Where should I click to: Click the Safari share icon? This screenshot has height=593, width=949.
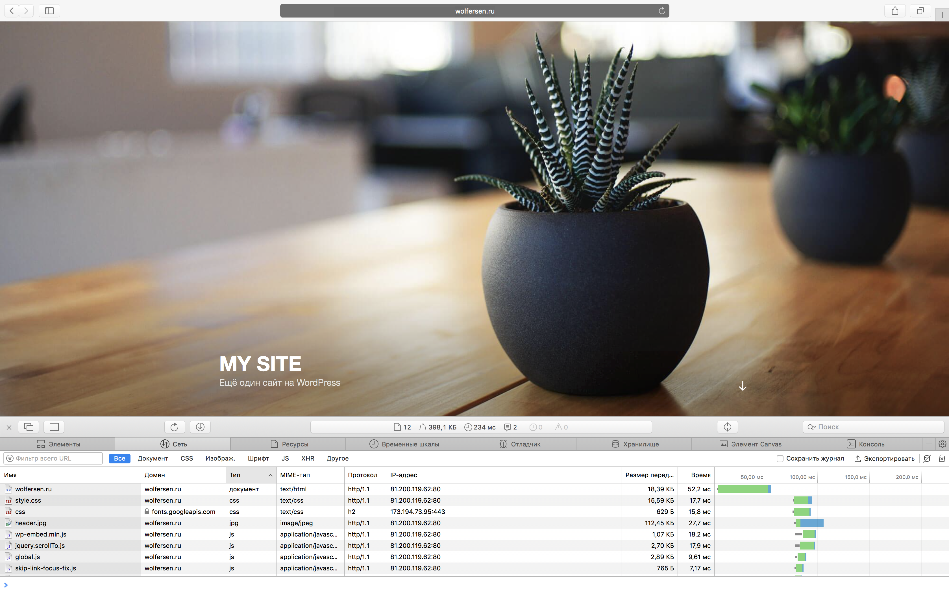(894, 11)
